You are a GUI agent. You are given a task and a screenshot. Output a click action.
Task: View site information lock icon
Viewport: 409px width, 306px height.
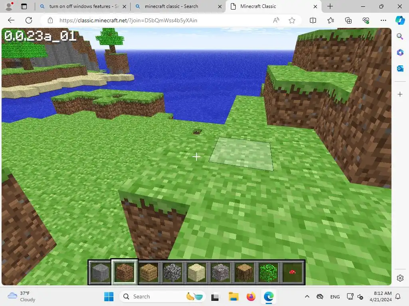coord(50,20)
